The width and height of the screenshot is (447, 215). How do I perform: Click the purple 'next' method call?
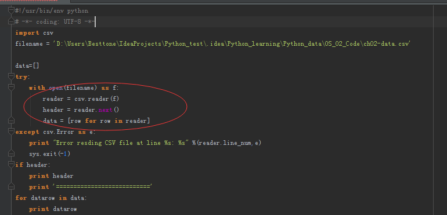[x=106, y=110]
